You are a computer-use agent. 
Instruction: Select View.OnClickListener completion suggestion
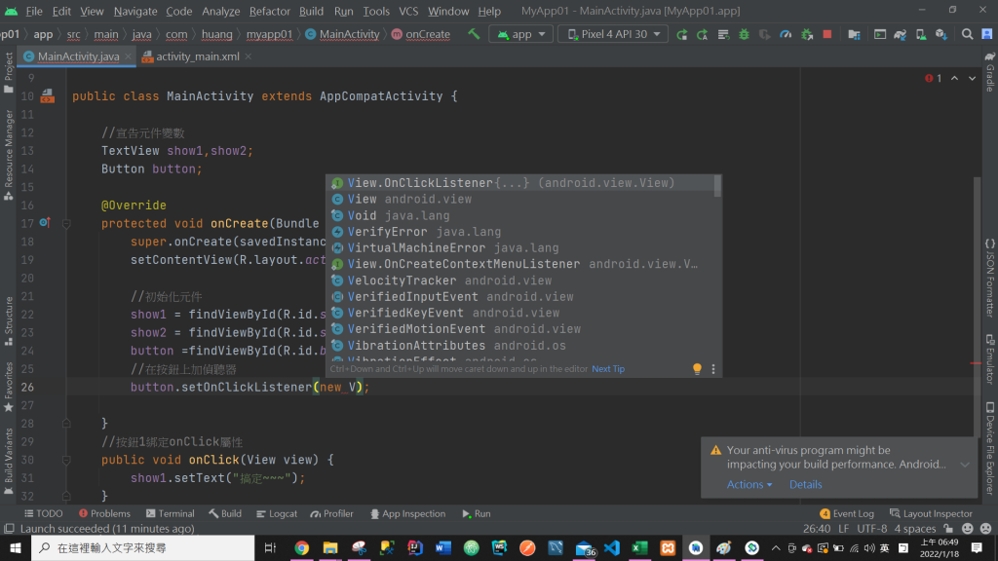click(520, 183)
